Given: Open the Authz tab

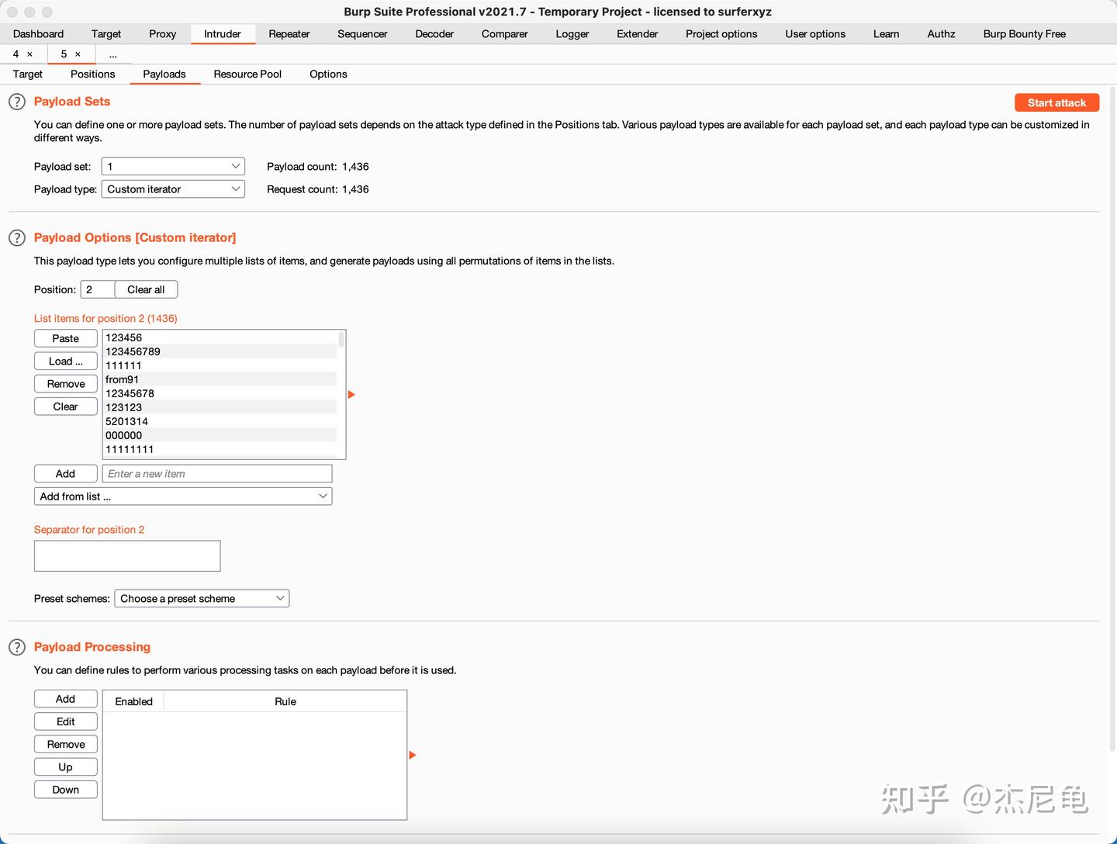Looking at the screenshot, I should click(x=942, y=34).
